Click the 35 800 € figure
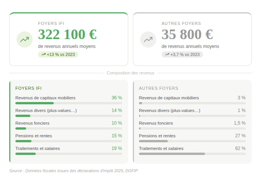This screenshot has height=186, width=261. click(x=187, y=35)
